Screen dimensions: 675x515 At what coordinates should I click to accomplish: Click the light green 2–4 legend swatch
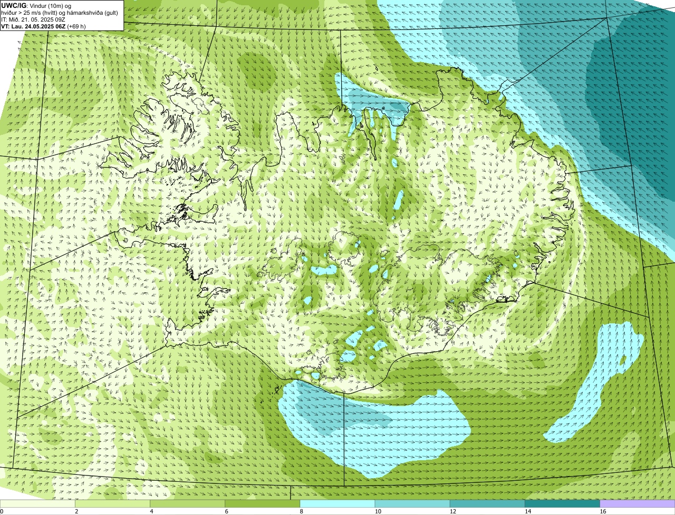(112, 504)
